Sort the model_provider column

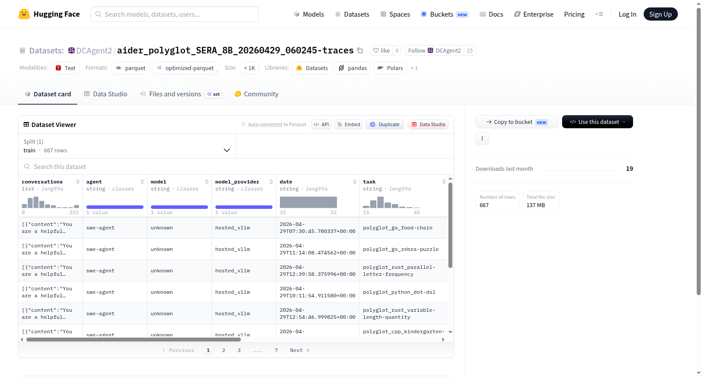tap(271, 182)
